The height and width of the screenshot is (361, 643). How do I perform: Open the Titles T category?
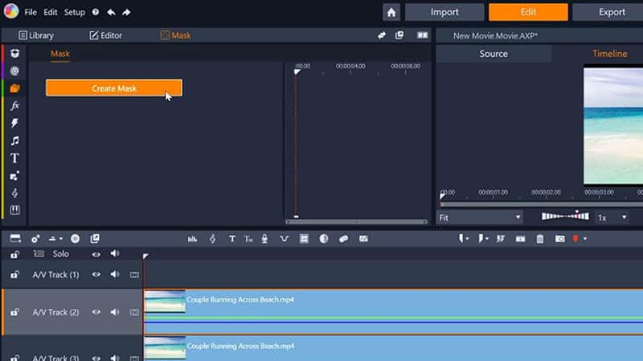point(14,158)
